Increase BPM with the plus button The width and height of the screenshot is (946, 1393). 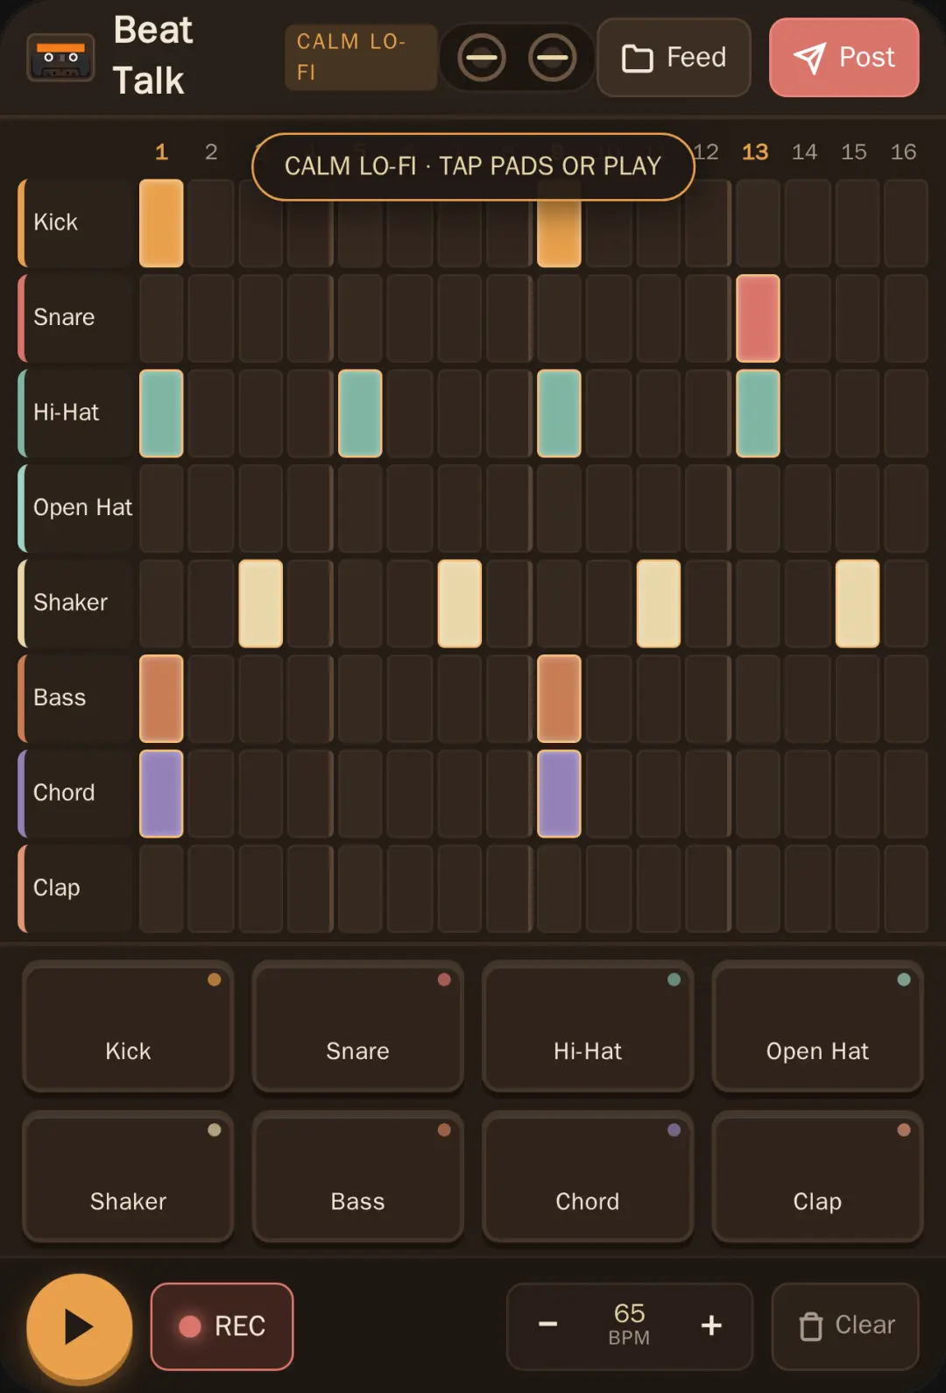click(711, 1325)
